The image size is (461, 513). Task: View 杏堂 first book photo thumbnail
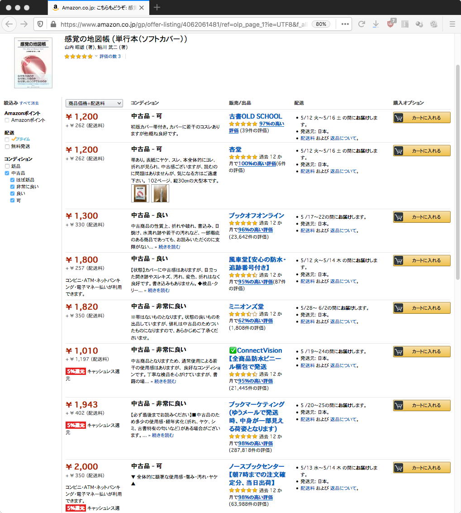pyautogui.click(x=140, y=193)
